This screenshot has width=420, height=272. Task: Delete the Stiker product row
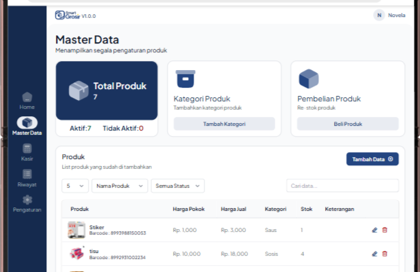coord(385,230)
